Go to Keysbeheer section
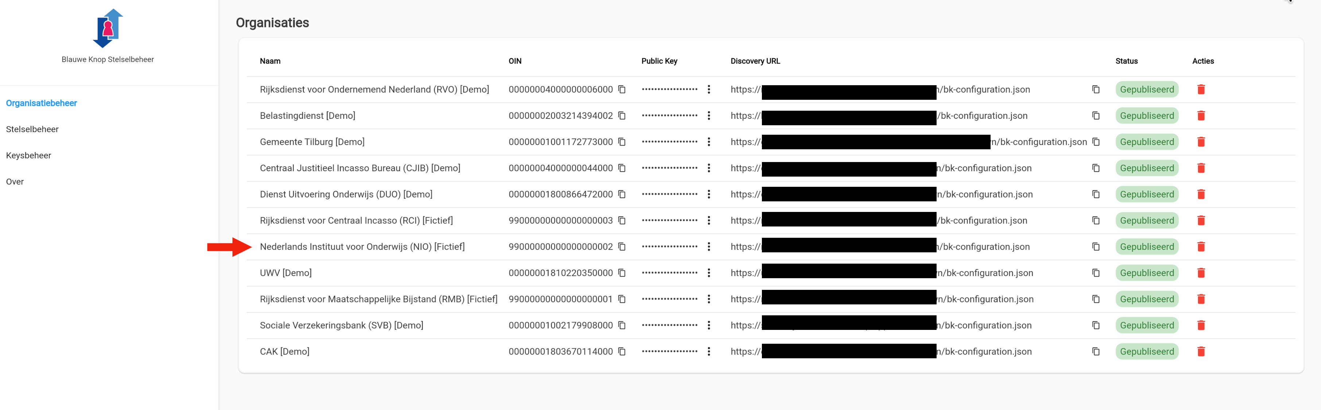Screen dimensions: 1321x410 (x=29, y=155)
